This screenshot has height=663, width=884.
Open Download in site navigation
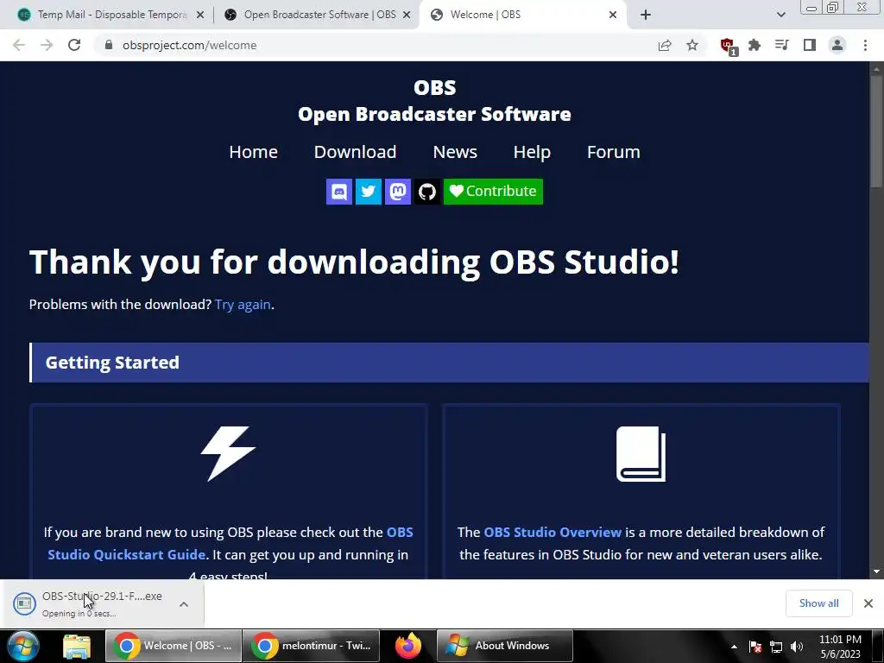[x=355, y=152]
